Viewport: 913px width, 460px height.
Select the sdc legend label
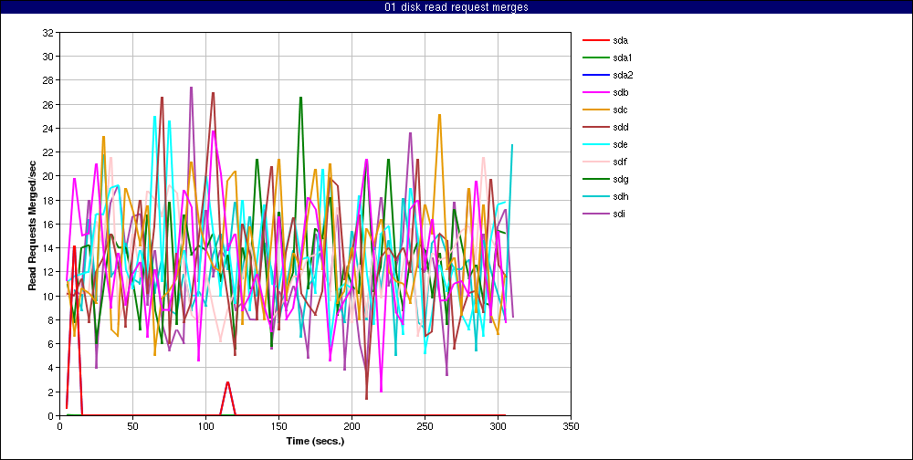pos(620,110)
